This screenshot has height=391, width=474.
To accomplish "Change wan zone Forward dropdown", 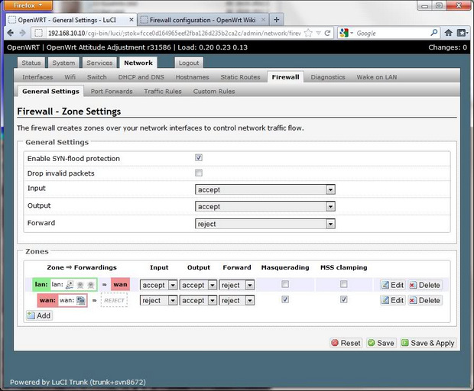I will point(237,300).
